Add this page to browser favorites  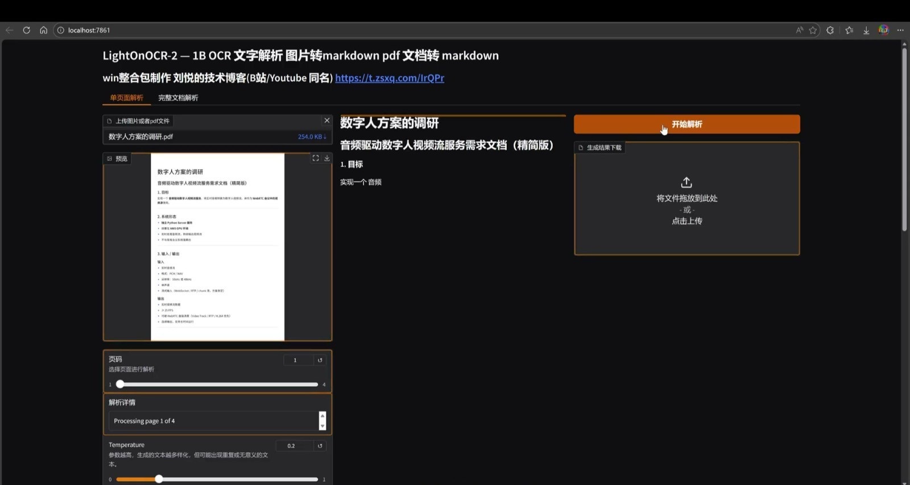click(813, 30)
